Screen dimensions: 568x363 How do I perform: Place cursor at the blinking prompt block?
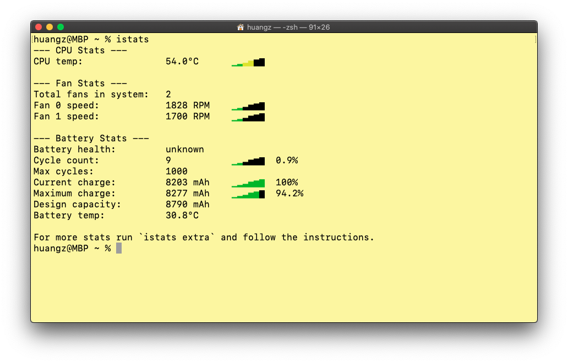click(x=119, y=249)
